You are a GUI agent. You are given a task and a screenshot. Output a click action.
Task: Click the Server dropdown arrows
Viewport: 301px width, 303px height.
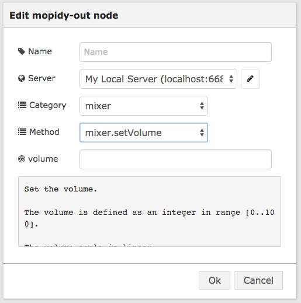coord(231,79)
